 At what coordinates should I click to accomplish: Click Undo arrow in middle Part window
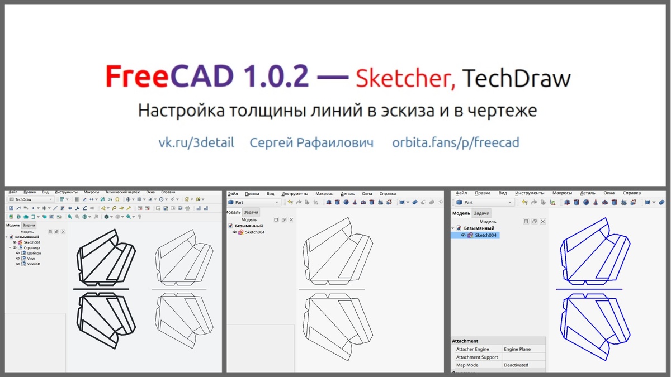[290, 202]
